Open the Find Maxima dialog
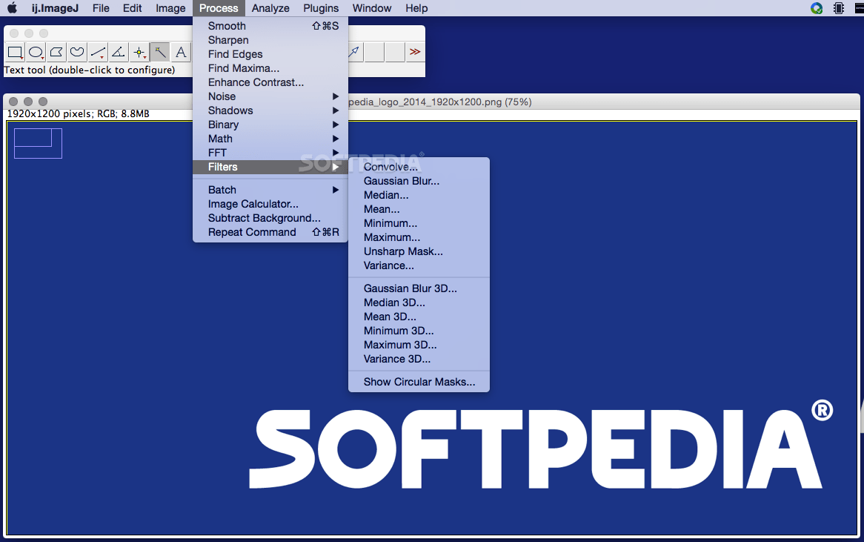Viewport: 864px width, 542px height. click(x=270, y=68)
